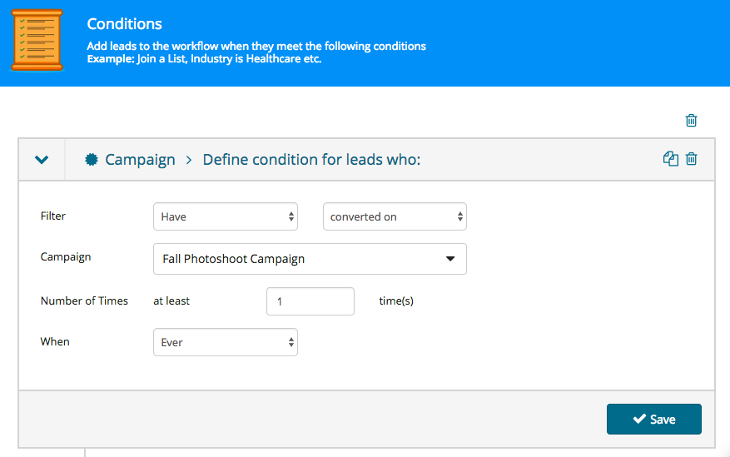This screenshot has width=730, height=457.
Task: Click the When label
Action: [x=55, y=341]
